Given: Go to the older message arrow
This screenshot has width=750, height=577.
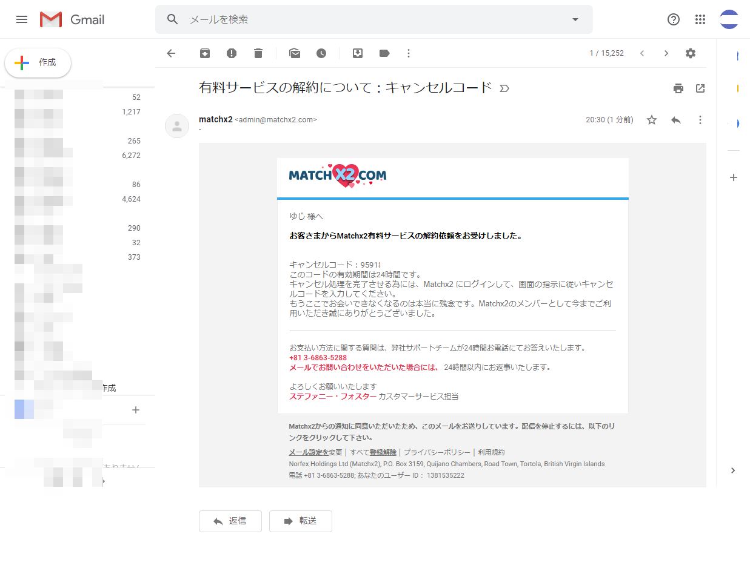Looking at the screenshot, I should pos(666,53).
